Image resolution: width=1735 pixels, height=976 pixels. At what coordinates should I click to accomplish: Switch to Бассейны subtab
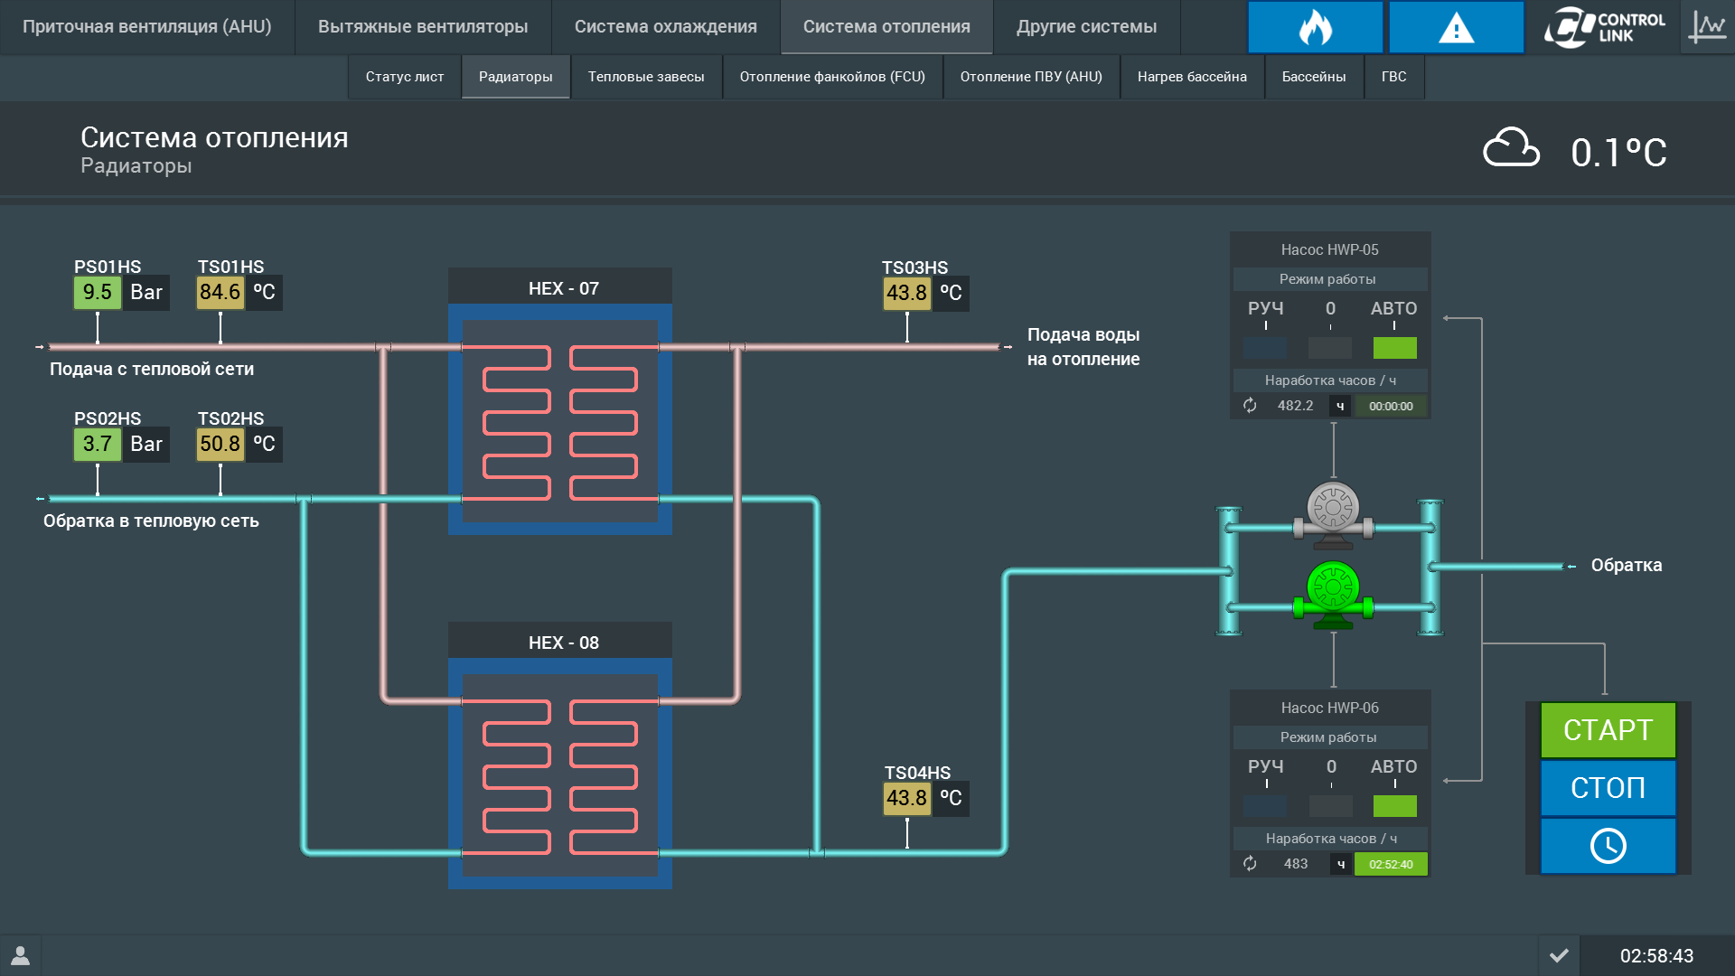tap(1314, 77)
